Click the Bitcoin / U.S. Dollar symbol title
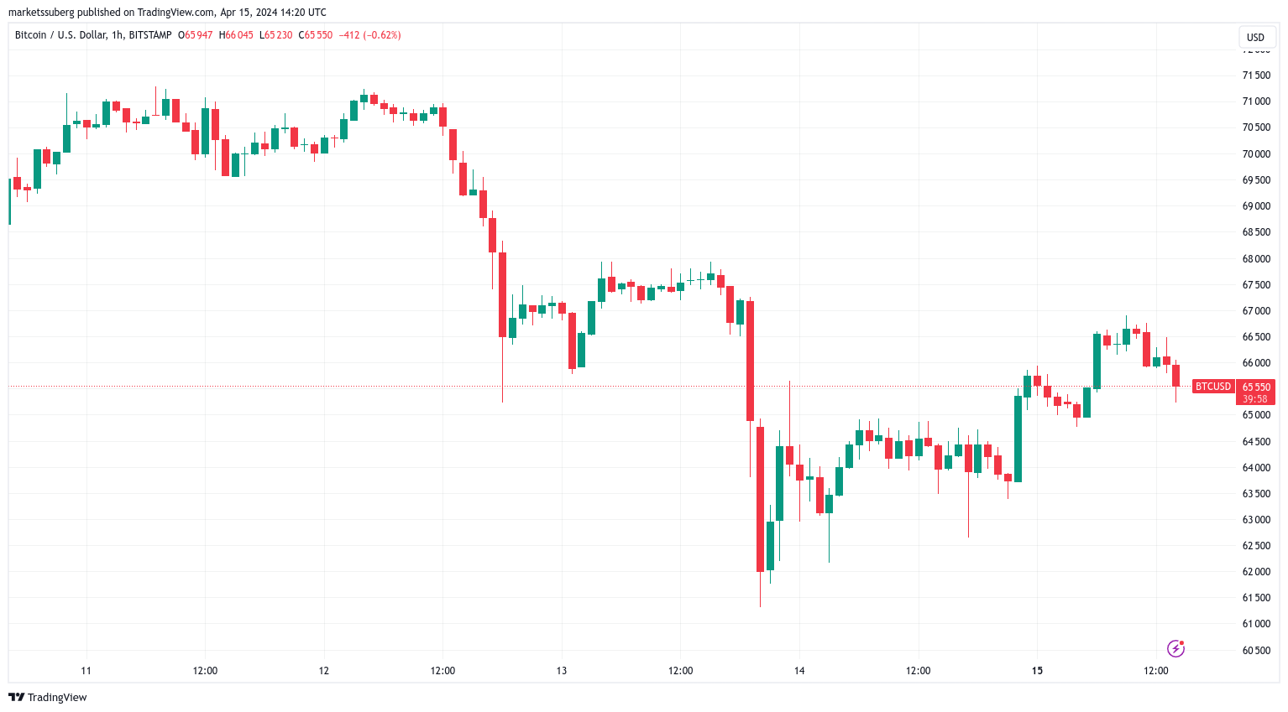The height and width of the screenshot is (712, 1288). pos(60,35)
